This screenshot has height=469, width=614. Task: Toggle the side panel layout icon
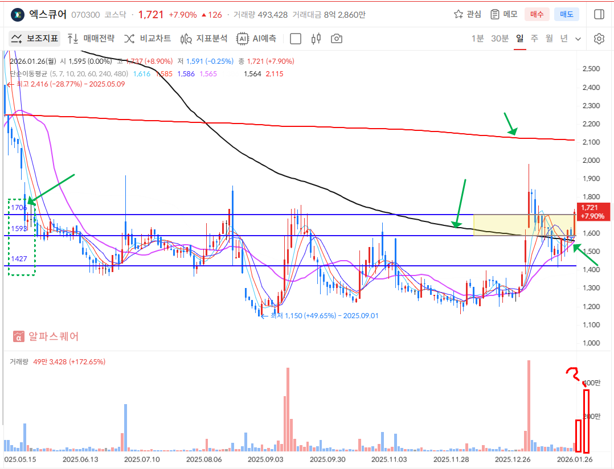pyautogui.click(x=599, y=14)
